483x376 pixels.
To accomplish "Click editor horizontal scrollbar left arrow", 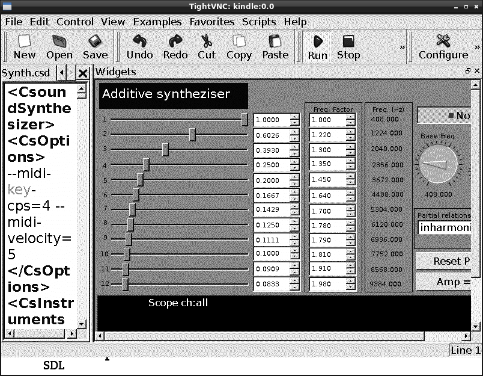I will [x=10, y=333].
